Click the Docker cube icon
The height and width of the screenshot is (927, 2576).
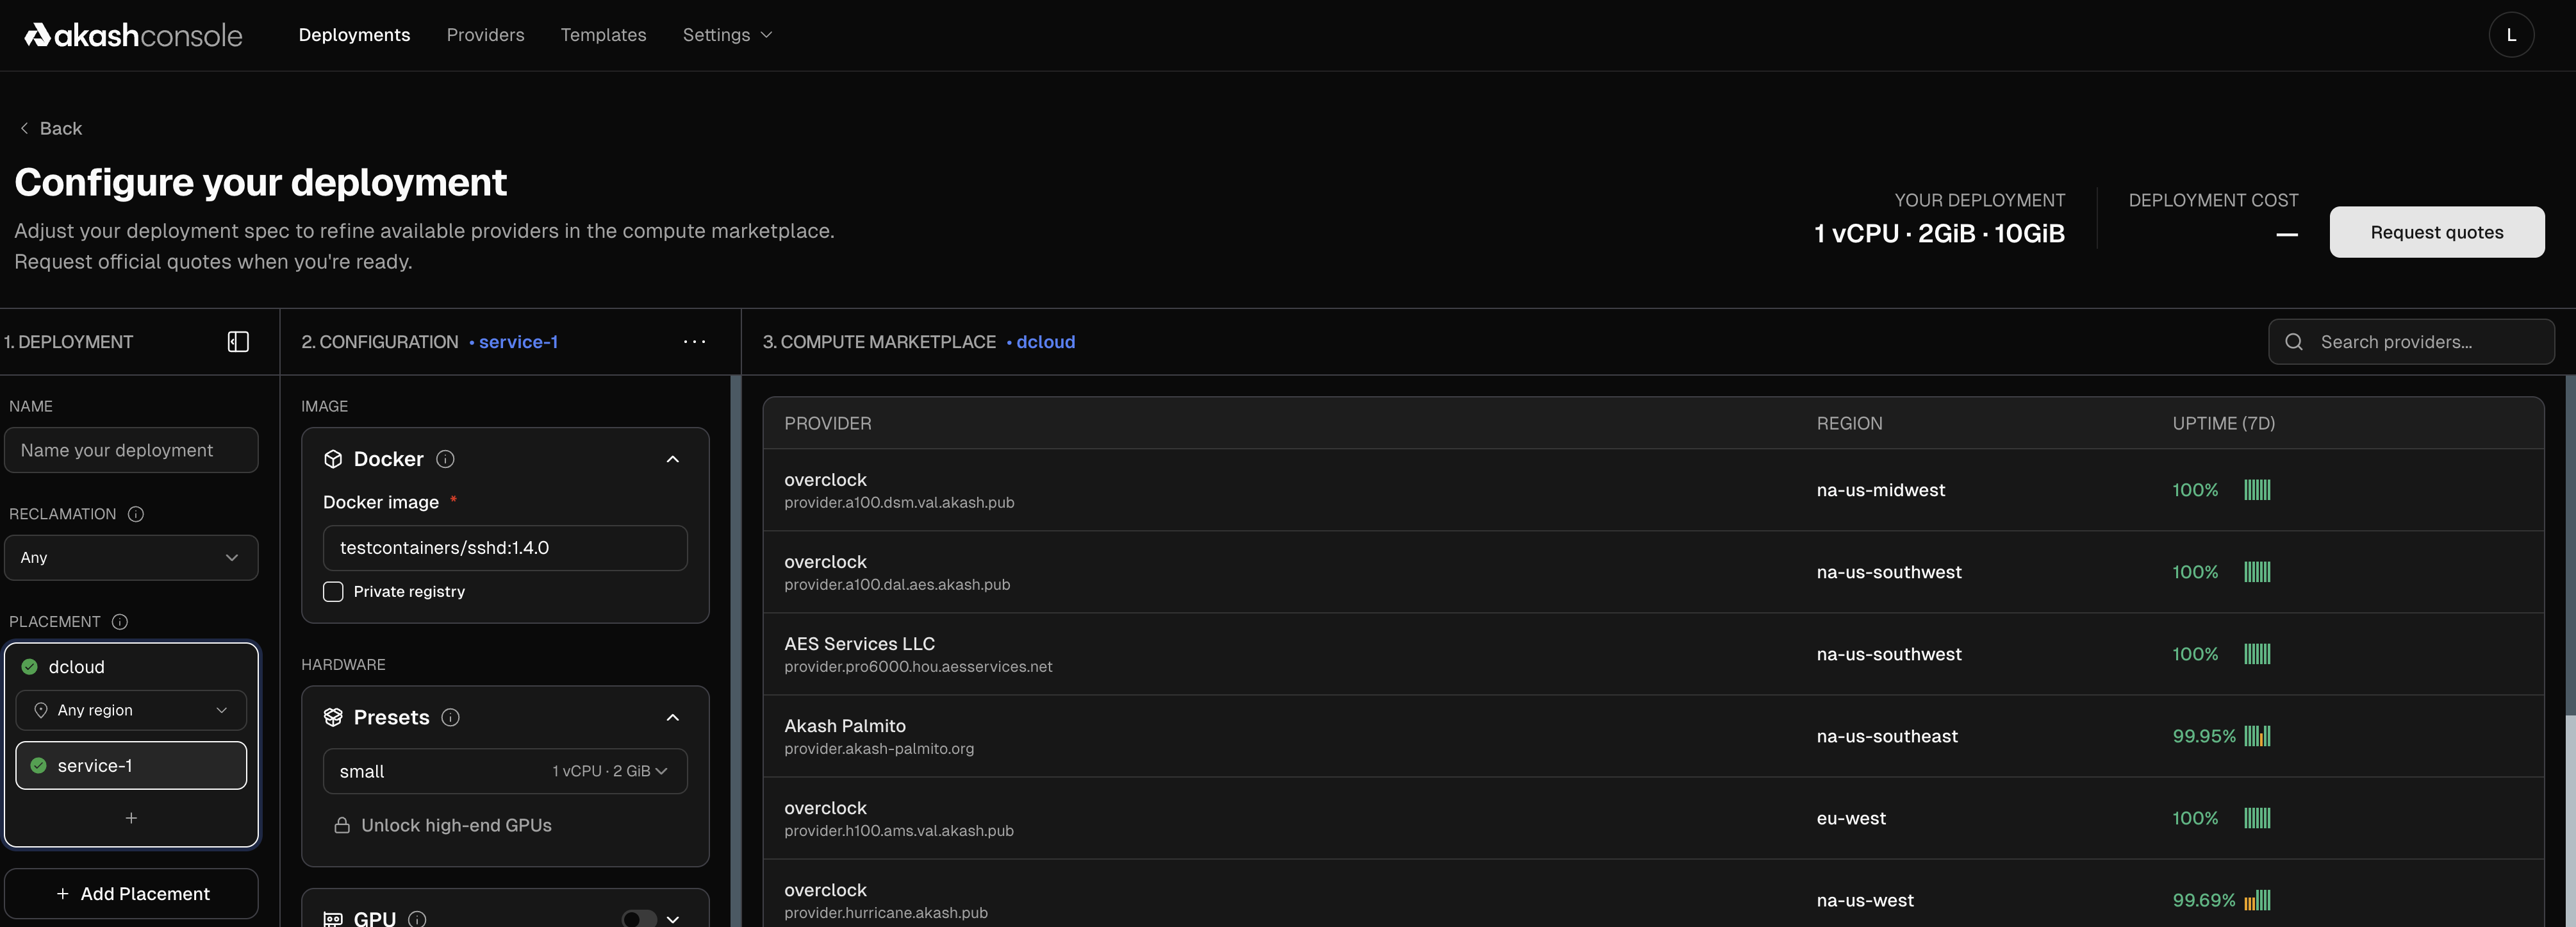point(333,459)
